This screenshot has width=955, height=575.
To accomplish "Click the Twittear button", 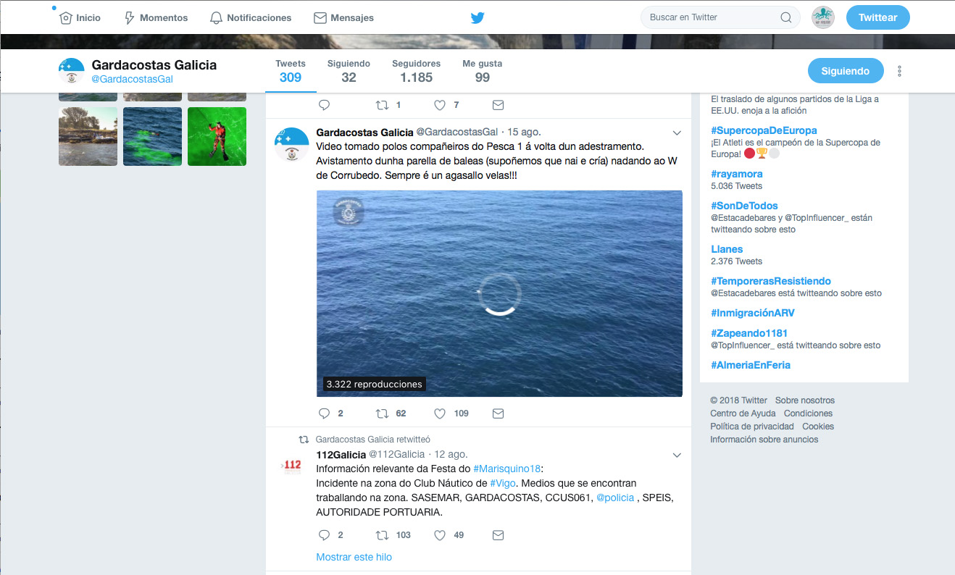I will 877,17.
